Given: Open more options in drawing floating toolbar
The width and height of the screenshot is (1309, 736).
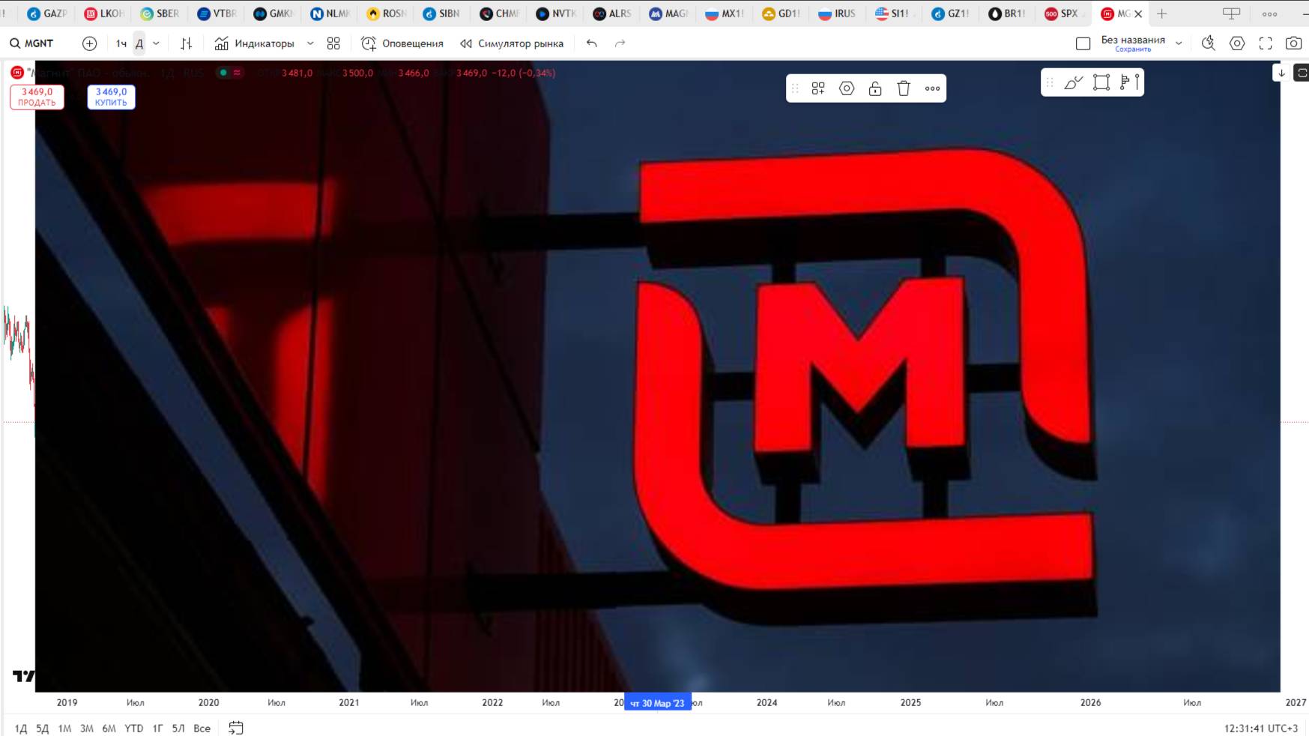Looking at the screenshot, I should pyautogui.click(x=932, y=88).
